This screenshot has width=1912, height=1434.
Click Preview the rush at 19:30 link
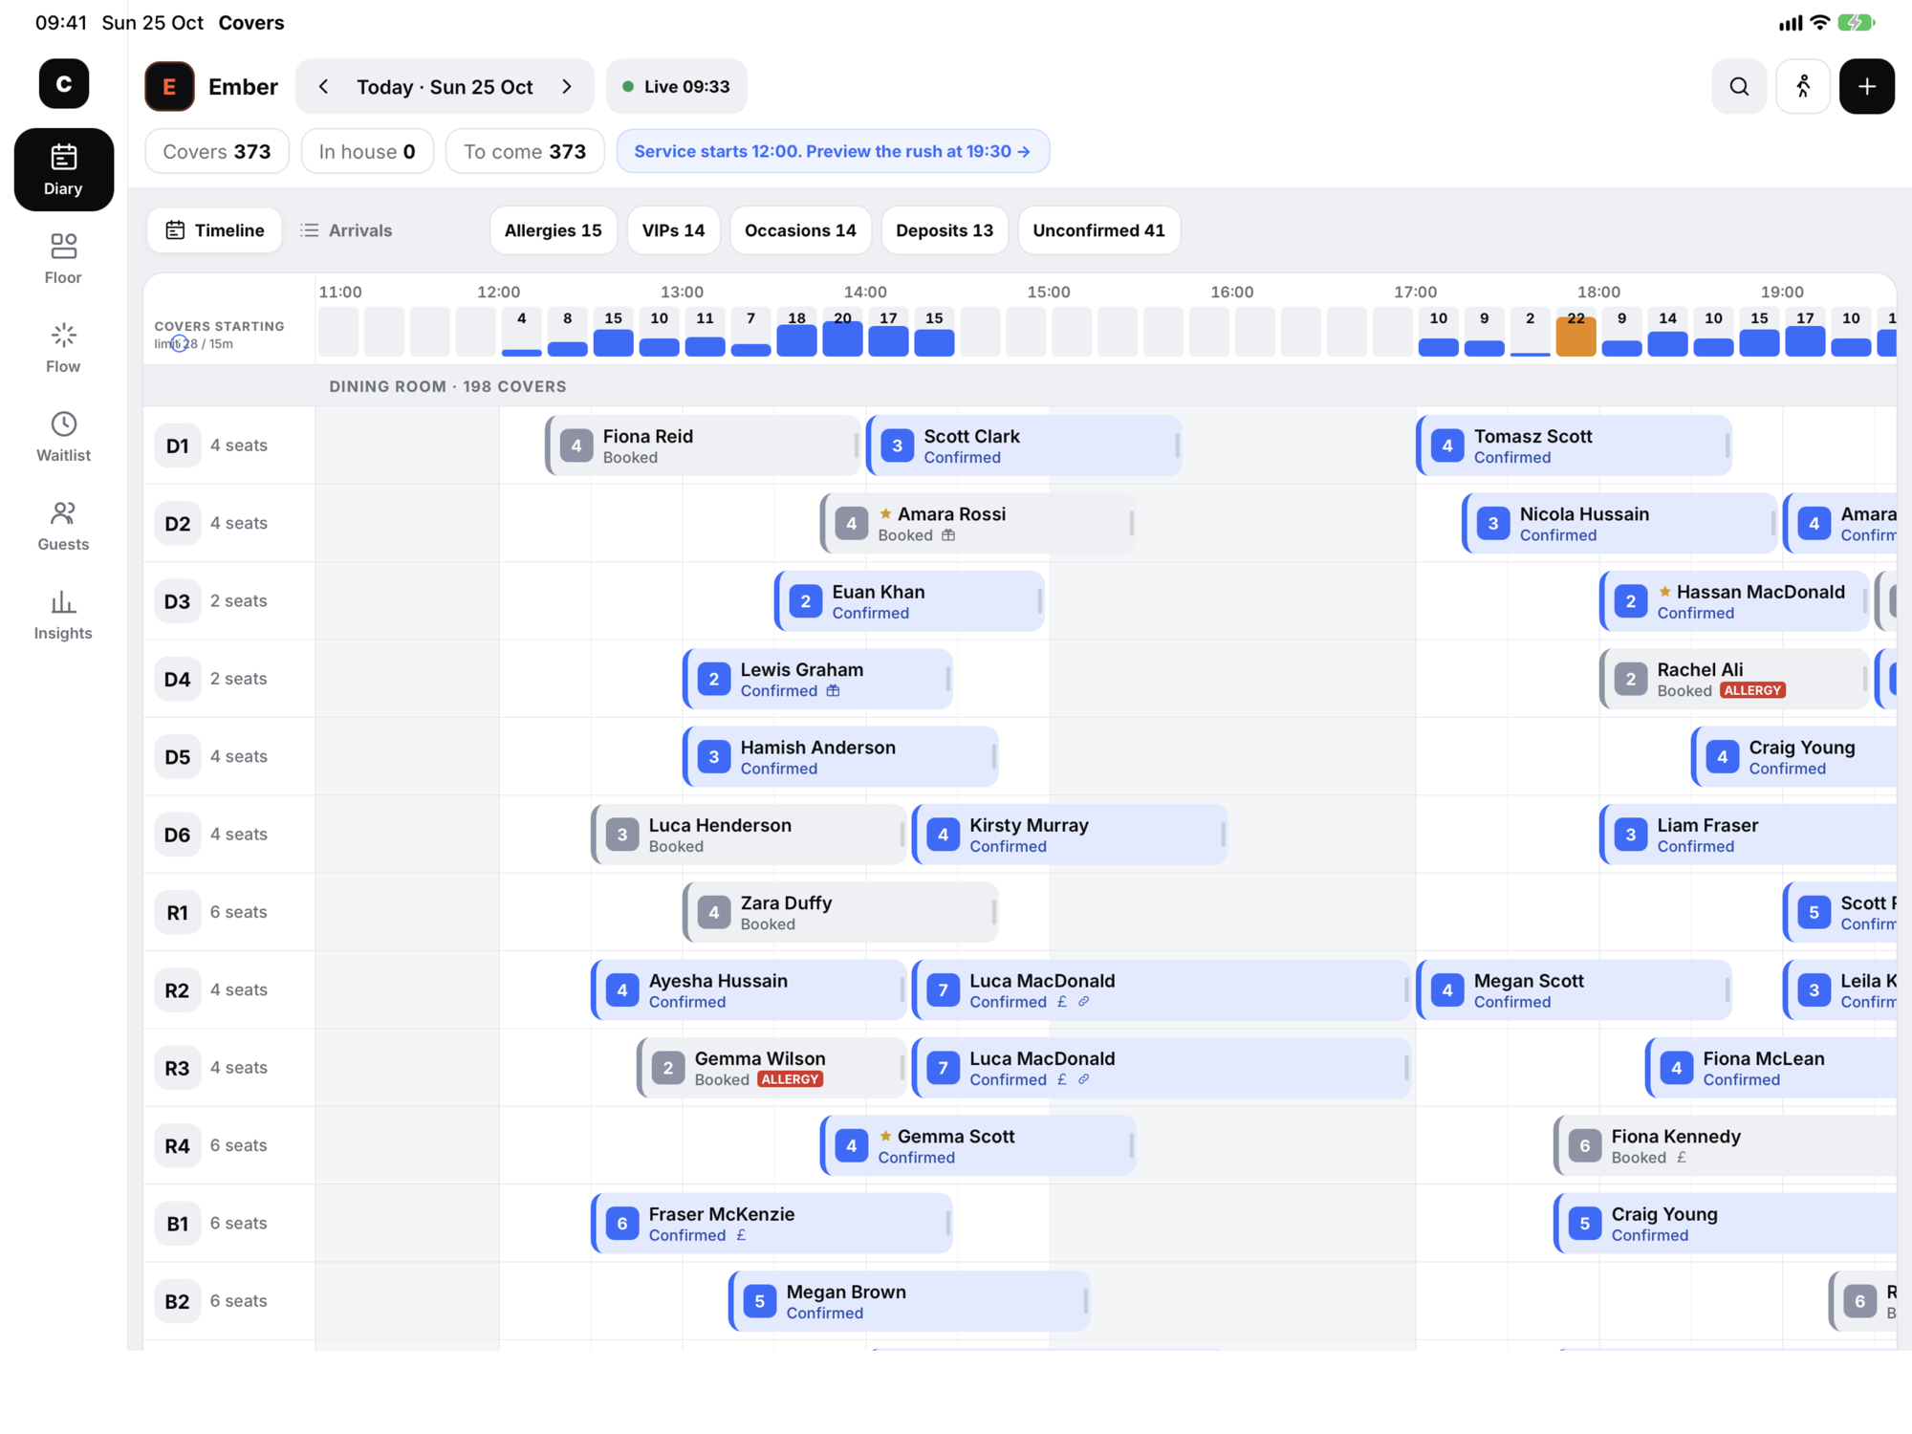pyautogui.click(x=833, y=151)
